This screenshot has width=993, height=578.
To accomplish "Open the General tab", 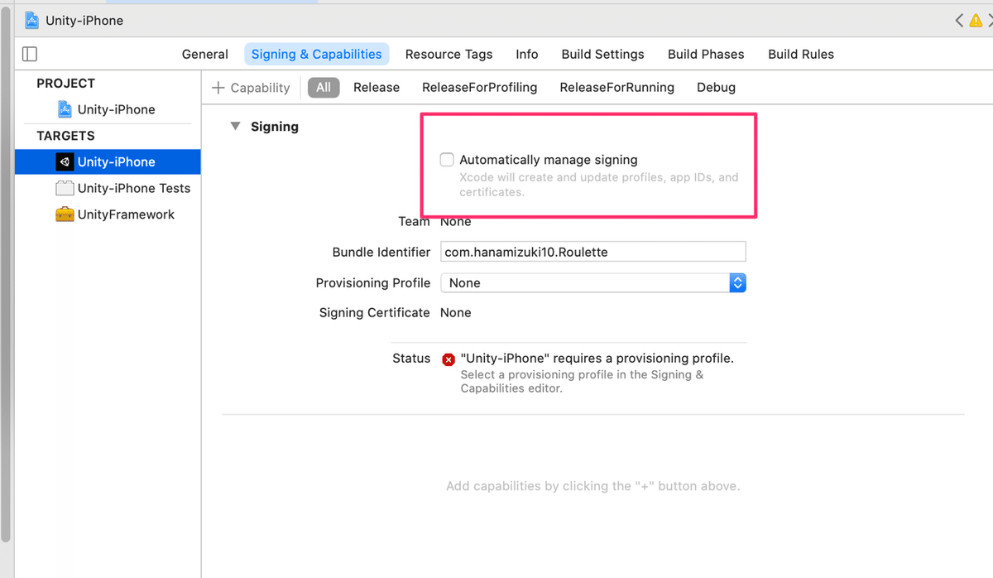I will coord(204,54).
